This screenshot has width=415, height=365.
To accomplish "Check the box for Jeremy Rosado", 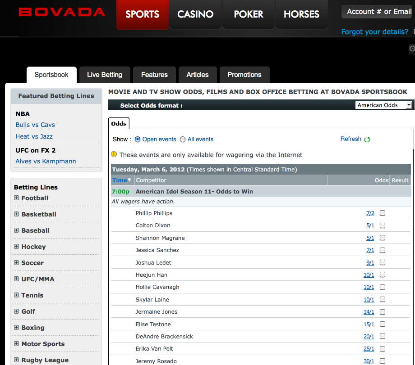I will pyautogui.click(x=383, y=361).
